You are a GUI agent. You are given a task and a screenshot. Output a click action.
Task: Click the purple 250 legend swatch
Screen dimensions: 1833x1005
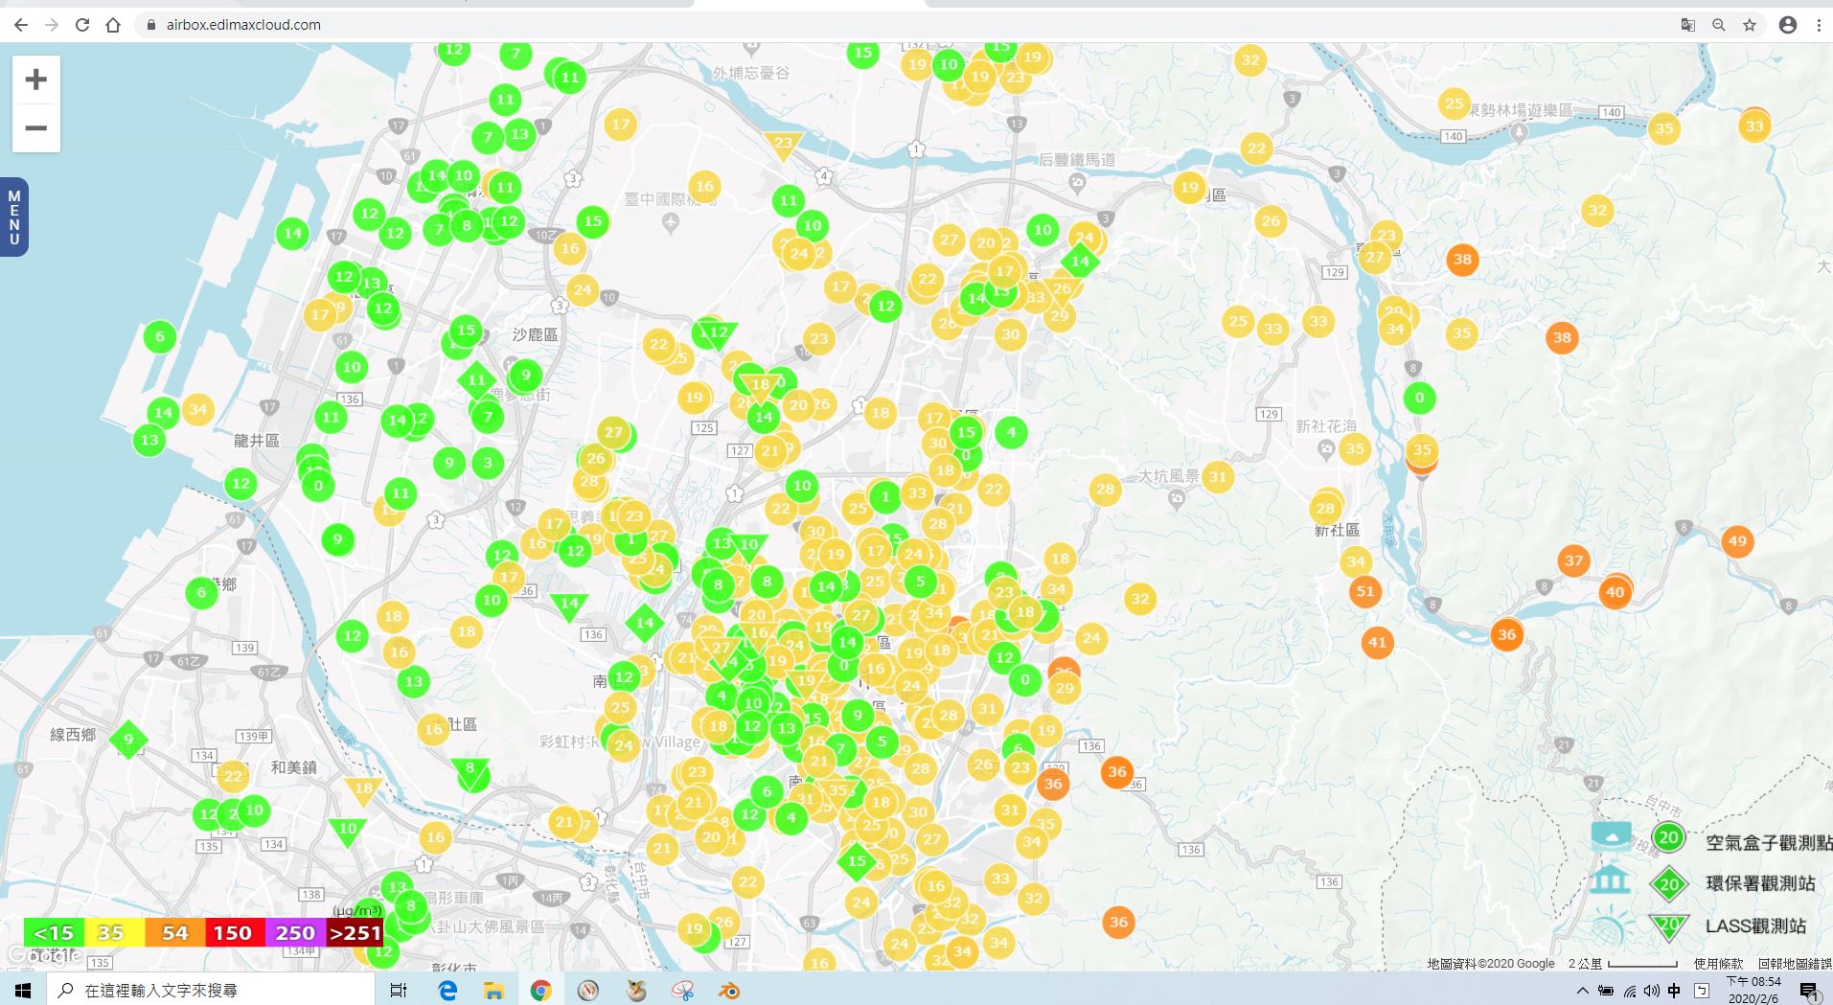[295, 932]
